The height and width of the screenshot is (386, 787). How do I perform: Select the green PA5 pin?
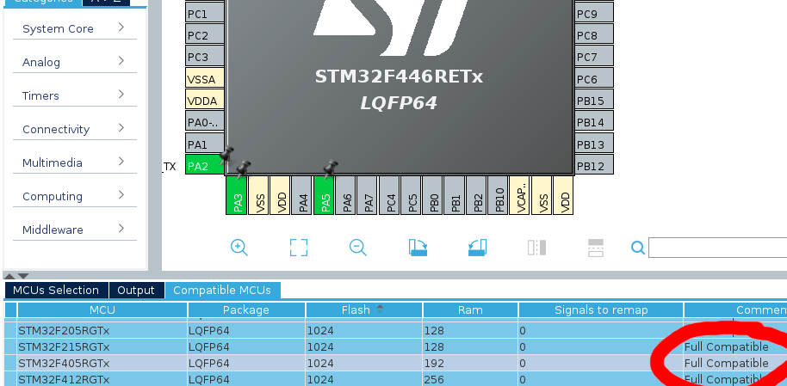pos(325,195)
